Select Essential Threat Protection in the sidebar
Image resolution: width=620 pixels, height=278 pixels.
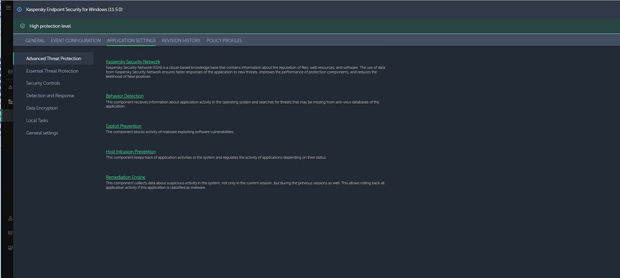tap(52, 71)
